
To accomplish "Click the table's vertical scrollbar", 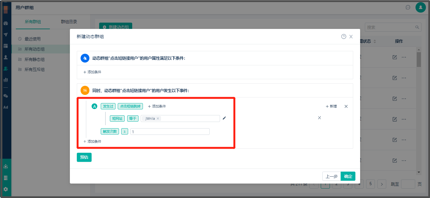I will [x=419, y=60].
